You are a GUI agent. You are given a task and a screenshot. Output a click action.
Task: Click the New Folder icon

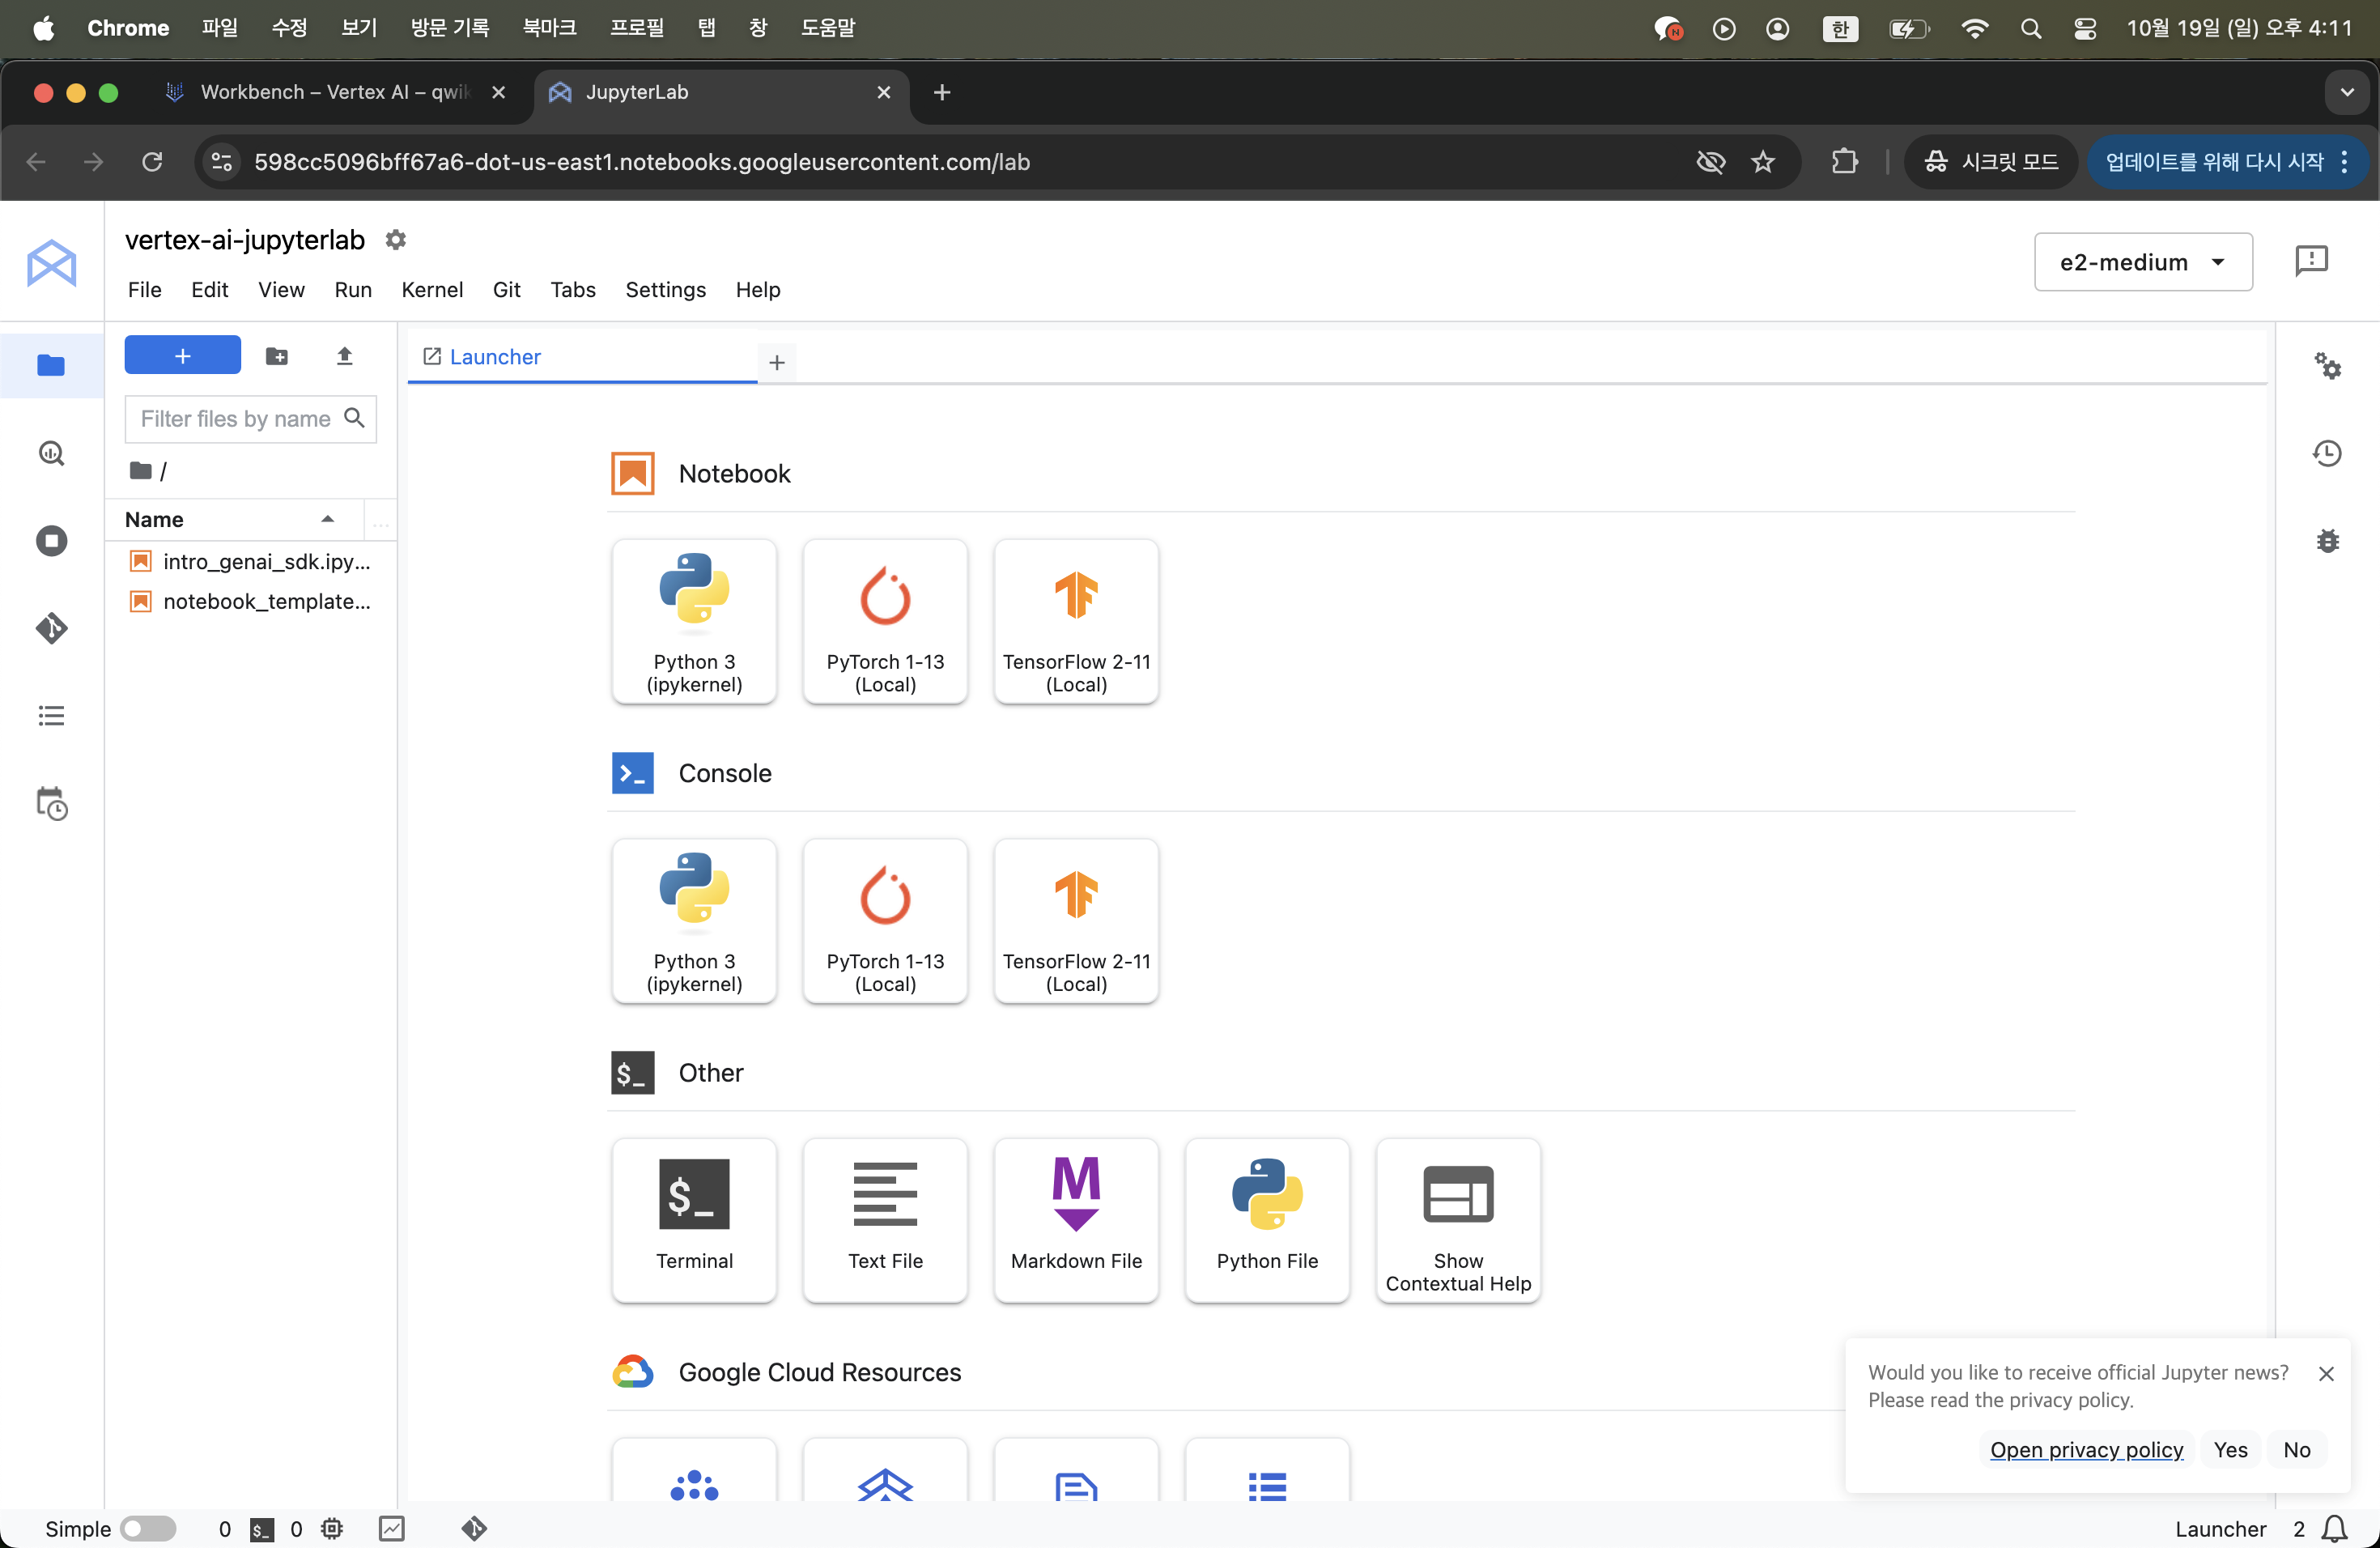click(277, 356)
